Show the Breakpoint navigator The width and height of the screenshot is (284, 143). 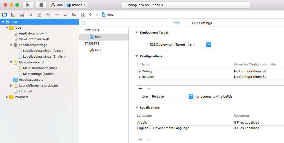click(x=65, y=14)
